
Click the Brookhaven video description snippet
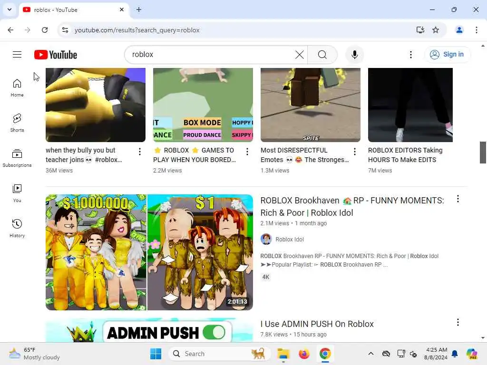click(x=349, y=260)
